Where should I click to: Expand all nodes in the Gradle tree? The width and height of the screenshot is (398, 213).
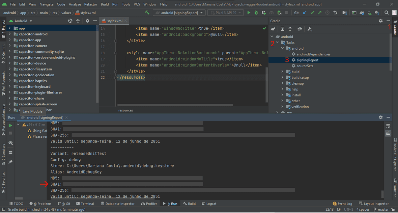click(x=282, y=29)
